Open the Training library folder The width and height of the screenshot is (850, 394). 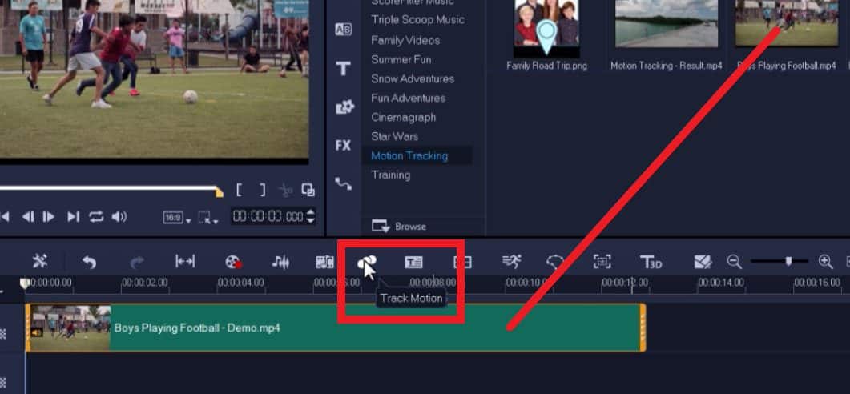(x=391, y=175)
